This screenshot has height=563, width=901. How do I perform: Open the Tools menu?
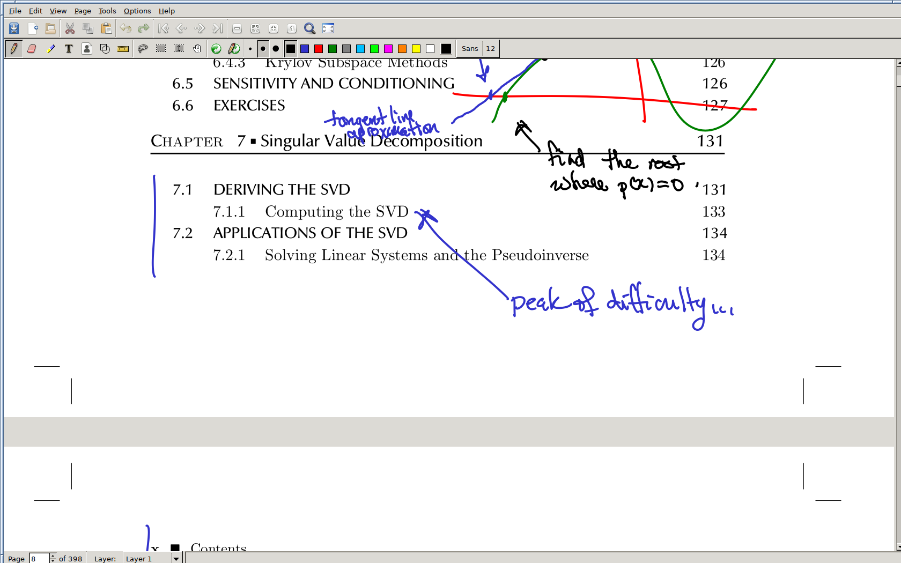(x=107, y=11)
